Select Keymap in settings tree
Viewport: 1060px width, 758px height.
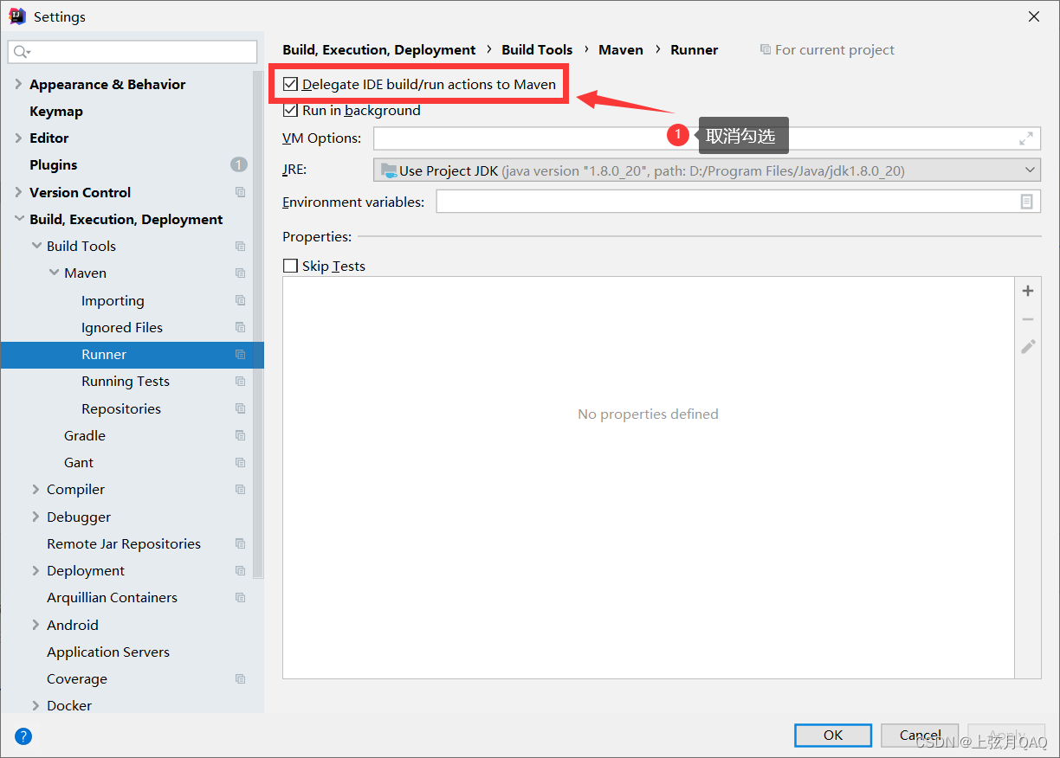(x=56, y=111)
